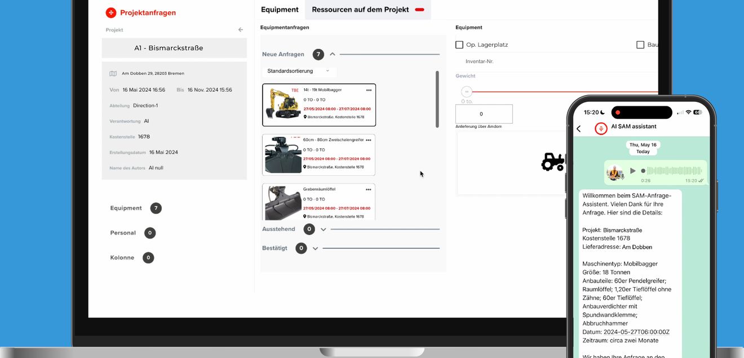Image resolution: width=744 pixels, height=358 pixels.
Task: Click the equipment list vertical scrollbar
Action: (437, 99)
